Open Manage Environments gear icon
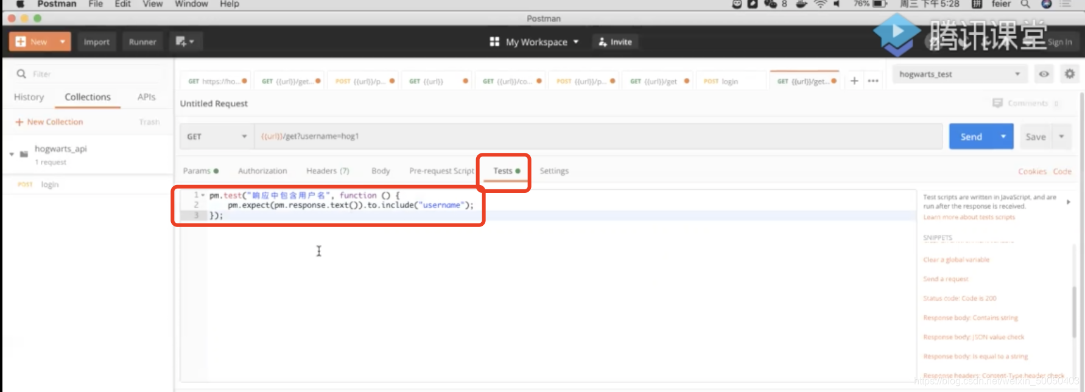The width and height of the screenshot is (1085, 392). [1069, 74]
